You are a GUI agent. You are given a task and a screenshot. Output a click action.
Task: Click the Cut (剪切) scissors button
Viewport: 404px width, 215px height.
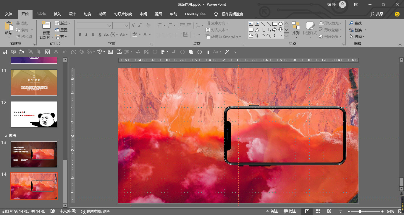point(22,23)
